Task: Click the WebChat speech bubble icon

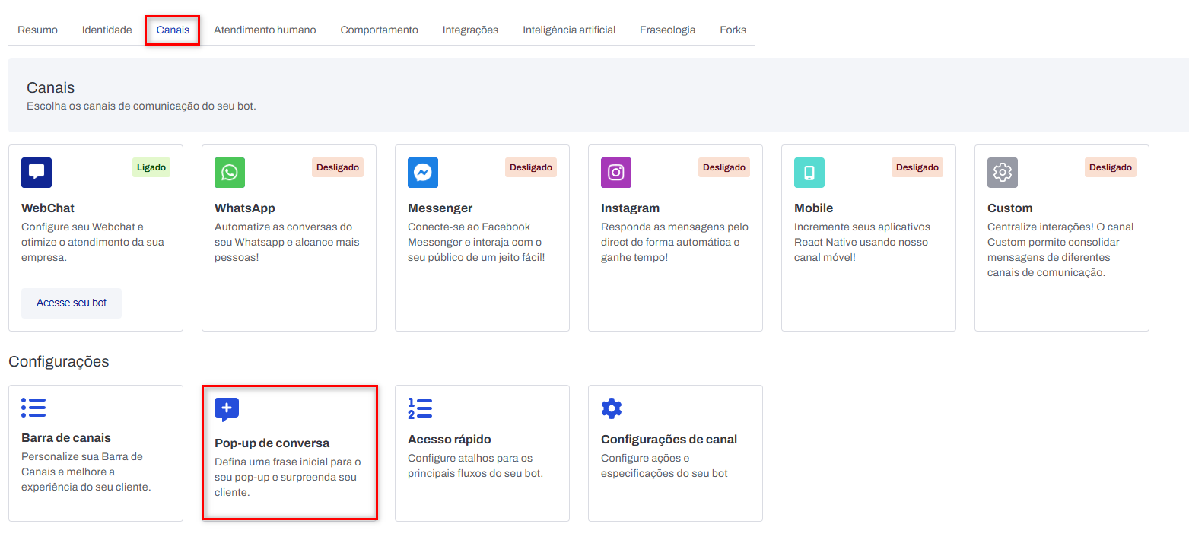Action: coord(37,173)
